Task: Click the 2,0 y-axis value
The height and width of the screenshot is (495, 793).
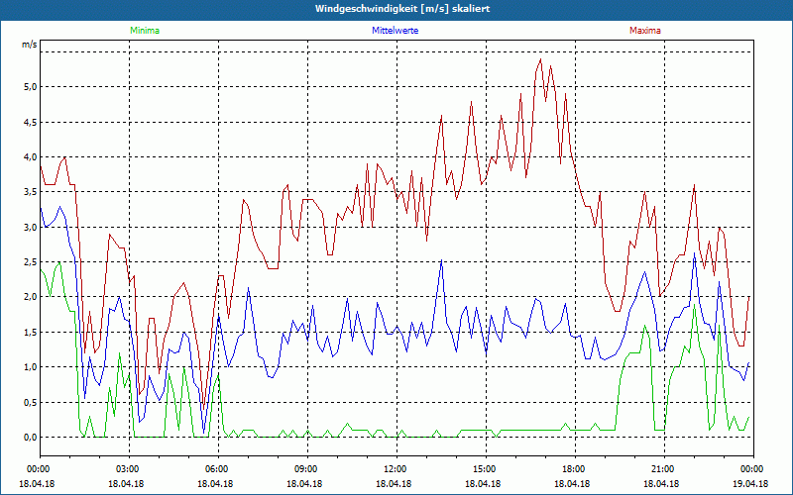Action: coord(31,297)
